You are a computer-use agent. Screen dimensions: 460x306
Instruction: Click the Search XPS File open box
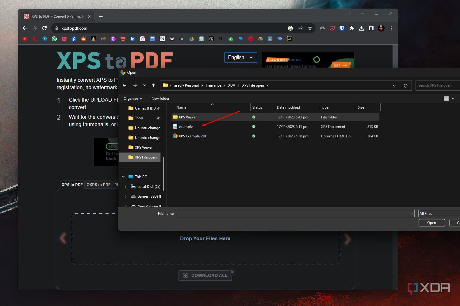[x=438, y=85]
